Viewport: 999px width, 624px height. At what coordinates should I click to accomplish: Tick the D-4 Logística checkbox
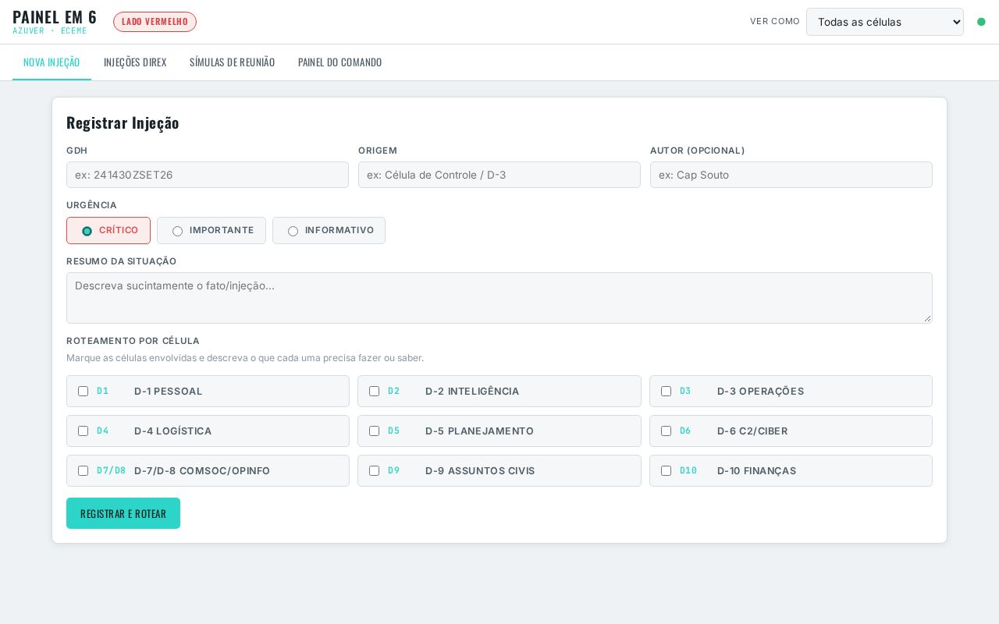click(x=83, y=431)
